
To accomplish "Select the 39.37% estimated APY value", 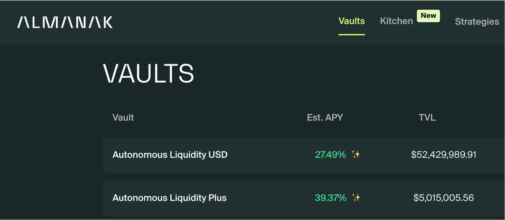I will pyautogui.click(x=330, y=198).
